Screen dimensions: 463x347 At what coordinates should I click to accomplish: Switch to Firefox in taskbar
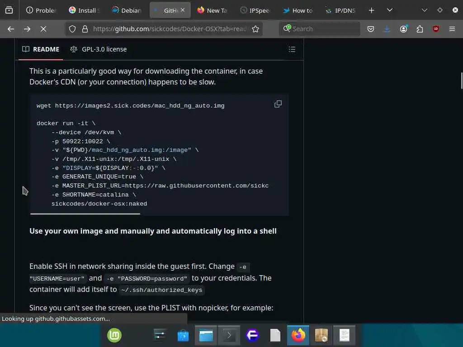click(298, 336)
